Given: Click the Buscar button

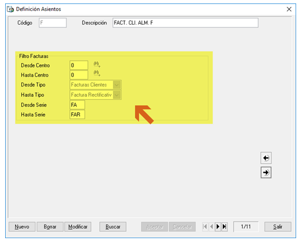Looking at the screenshot, I should [x=113, y=227].
